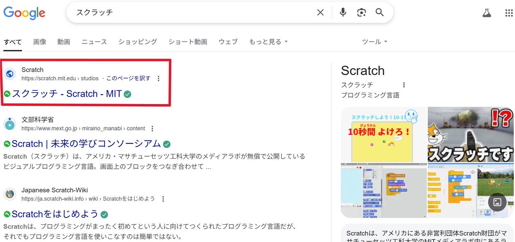515x242 pixels.
Task: Open the ニュース tab
Action: (x=94, y=42)
